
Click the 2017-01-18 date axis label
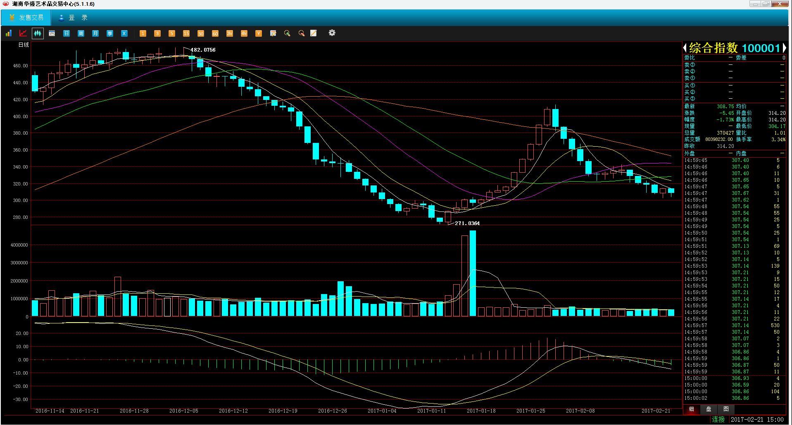pos(481,411)
